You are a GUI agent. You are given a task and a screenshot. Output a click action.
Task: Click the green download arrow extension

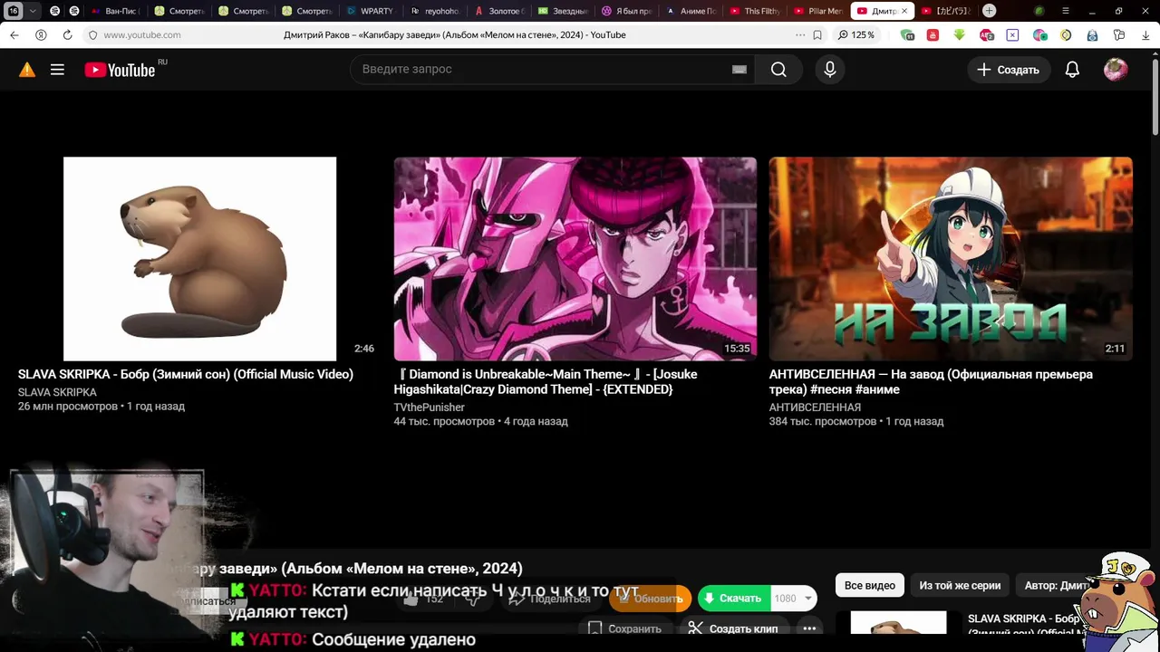pyautogui.click(x=960, y=35)
